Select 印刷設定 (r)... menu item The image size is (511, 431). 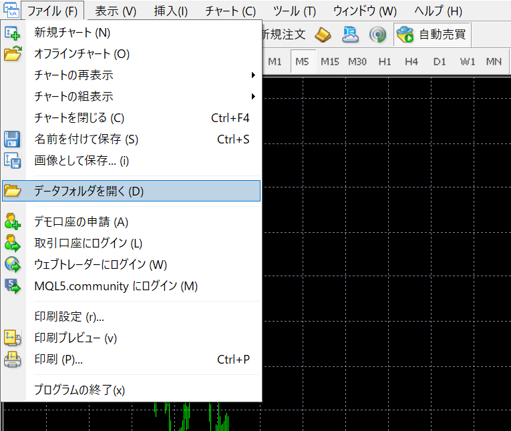[x=131, y=316]
